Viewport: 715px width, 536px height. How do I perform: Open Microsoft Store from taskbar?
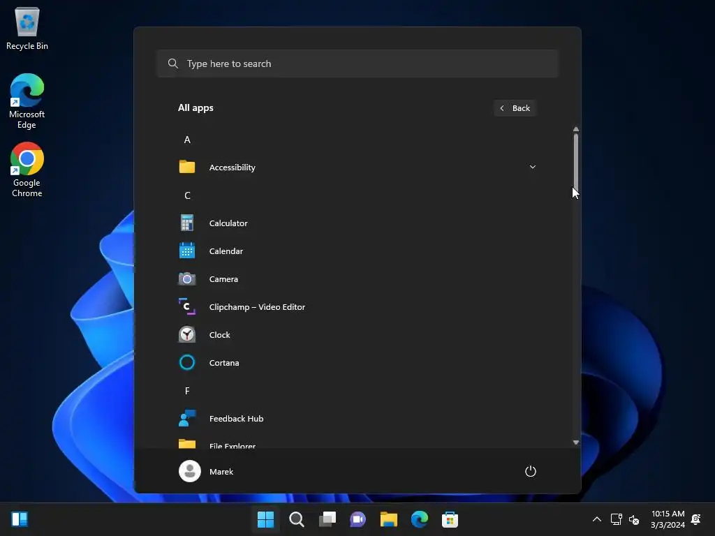point(450,519)
